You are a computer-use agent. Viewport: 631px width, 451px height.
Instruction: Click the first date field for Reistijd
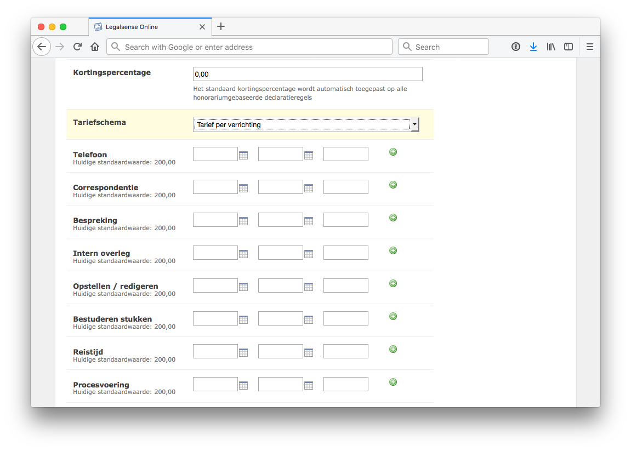pyautogui.click(x=215, y=351)
